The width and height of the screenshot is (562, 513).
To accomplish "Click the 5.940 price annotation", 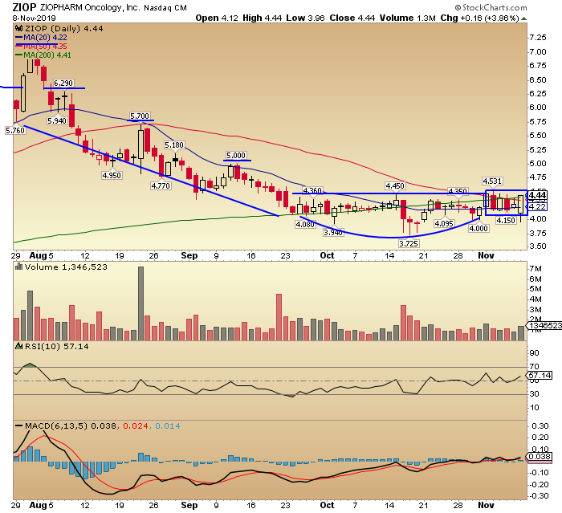I will pos(57,120).
